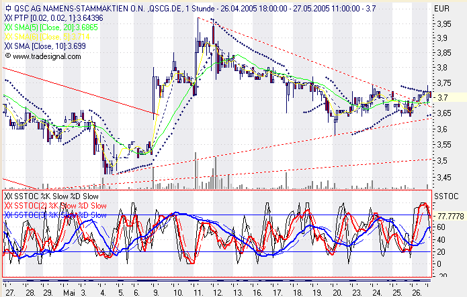Click the XX marker beside red SSTOC(2) legend
Viewport: 467px width, 297px height.
(9, 206)
